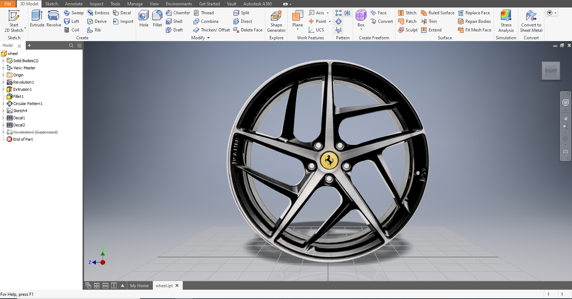This screenshot has height=299, width=572.
Task: Select the Split tool
Action: coord(241,13)
